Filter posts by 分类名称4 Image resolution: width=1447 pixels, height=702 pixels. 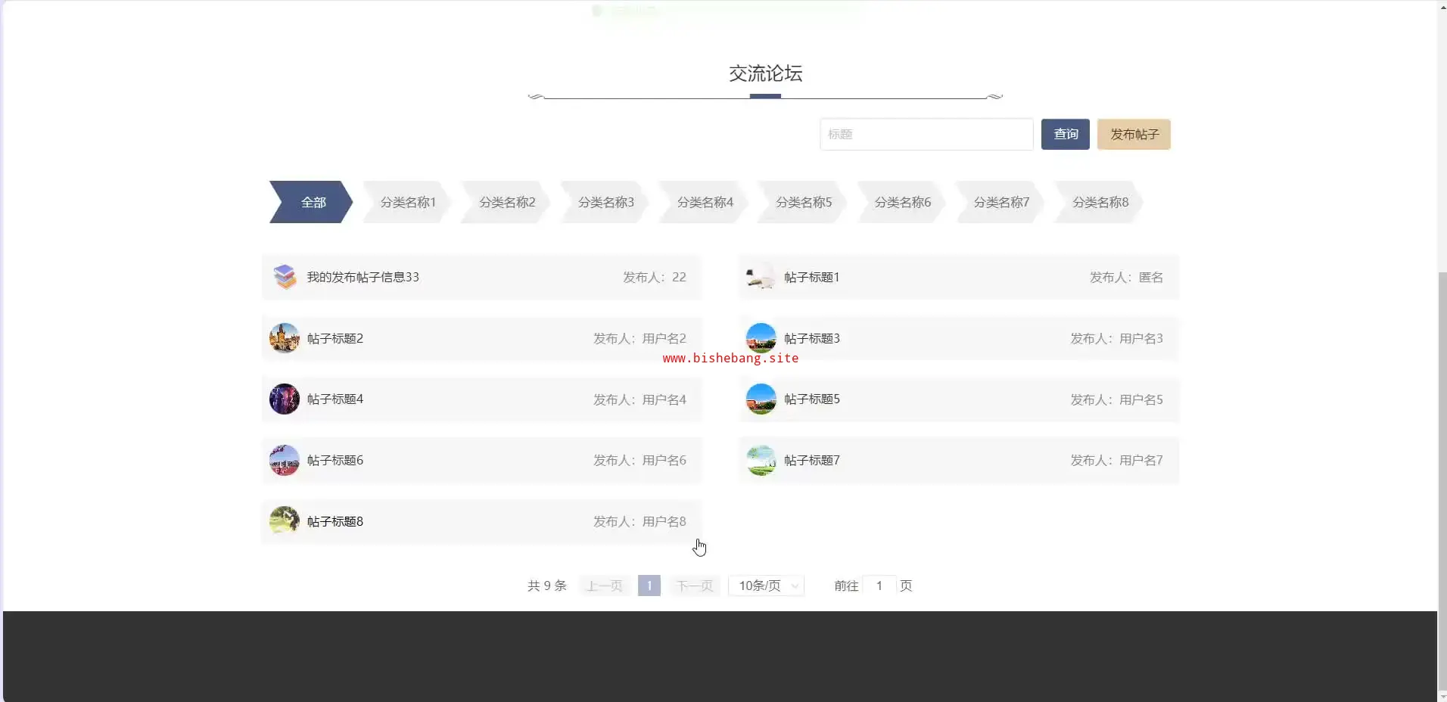pos(705,202)
